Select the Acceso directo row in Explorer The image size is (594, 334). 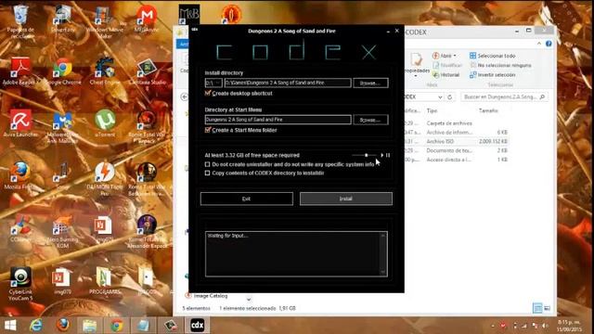[x=457, y=160]
